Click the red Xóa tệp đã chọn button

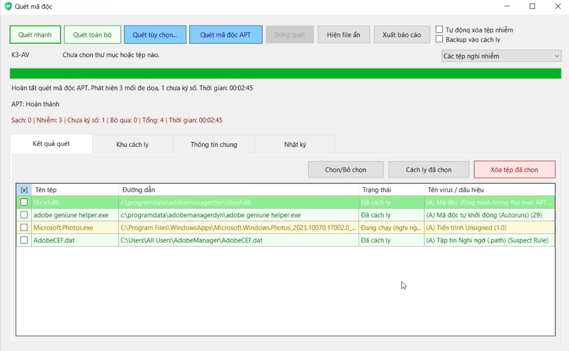point(514,169)
